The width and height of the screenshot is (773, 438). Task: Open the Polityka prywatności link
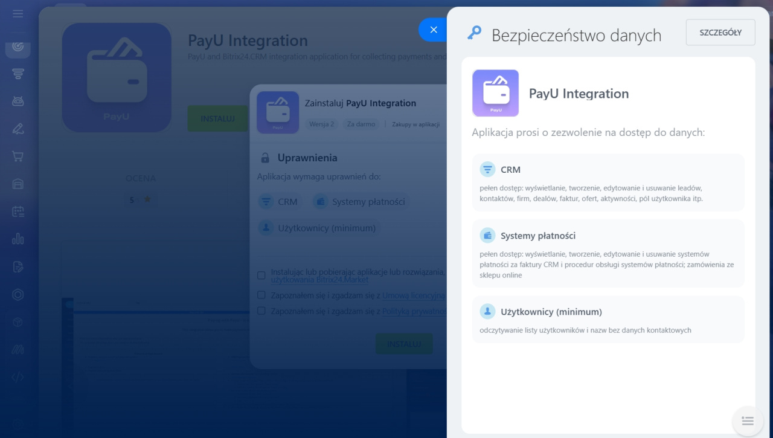click(414, 311)
